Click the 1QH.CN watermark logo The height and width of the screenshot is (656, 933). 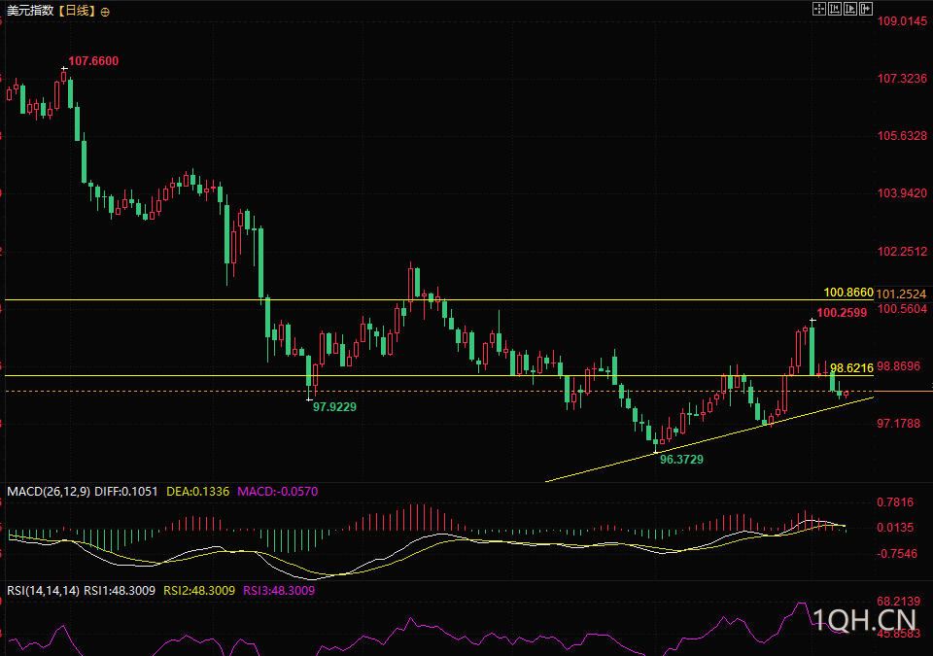865,620
